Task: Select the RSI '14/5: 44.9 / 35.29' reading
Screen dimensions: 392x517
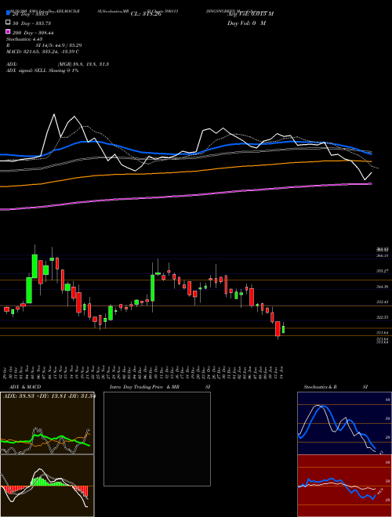Action: coord(59,45)
